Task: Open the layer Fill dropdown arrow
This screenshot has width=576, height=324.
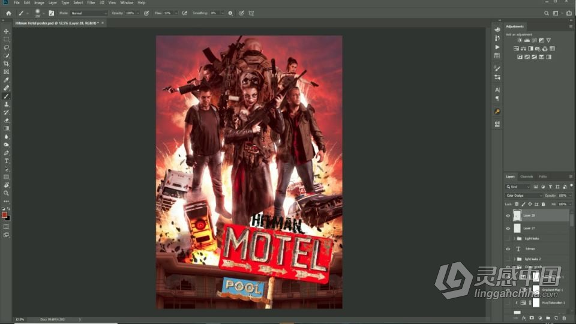Action: coord(570,204)
